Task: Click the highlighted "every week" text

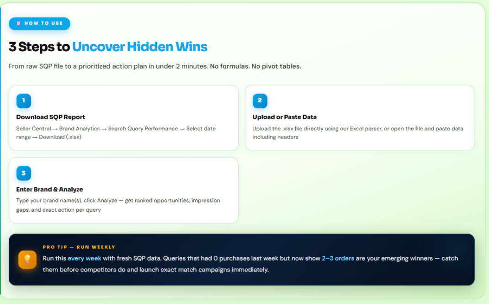Action: [85, 258]
